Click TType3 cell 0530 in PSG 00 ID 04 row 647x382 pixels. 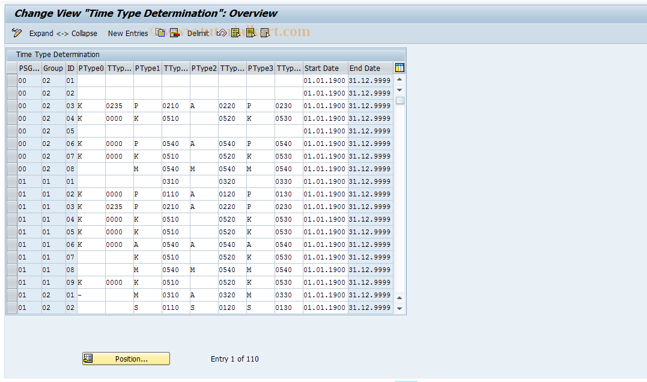289,119
